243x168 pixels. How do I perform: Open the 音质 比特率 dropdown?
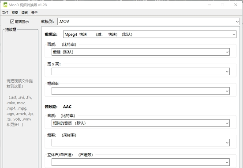pos(141,123)
